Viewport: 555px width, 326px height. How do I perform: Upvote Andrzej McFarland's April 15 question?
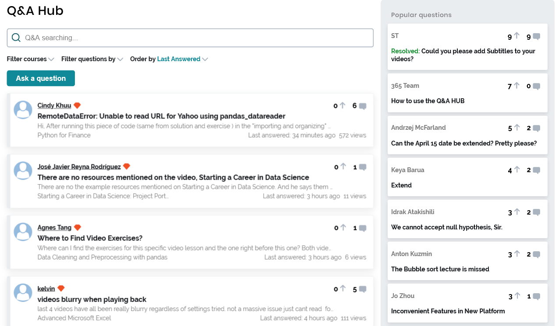[517, 128]
